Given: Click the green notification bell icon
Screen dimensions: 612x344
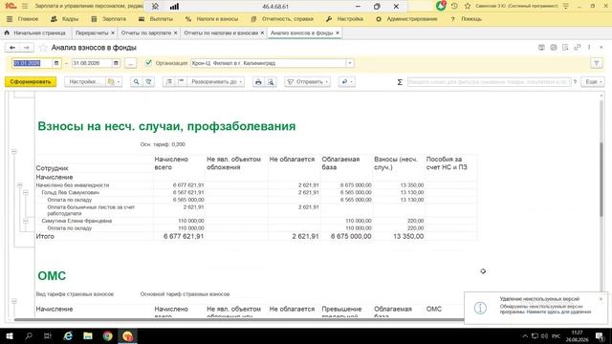Looking at the screenshot, I should point(441,6).
